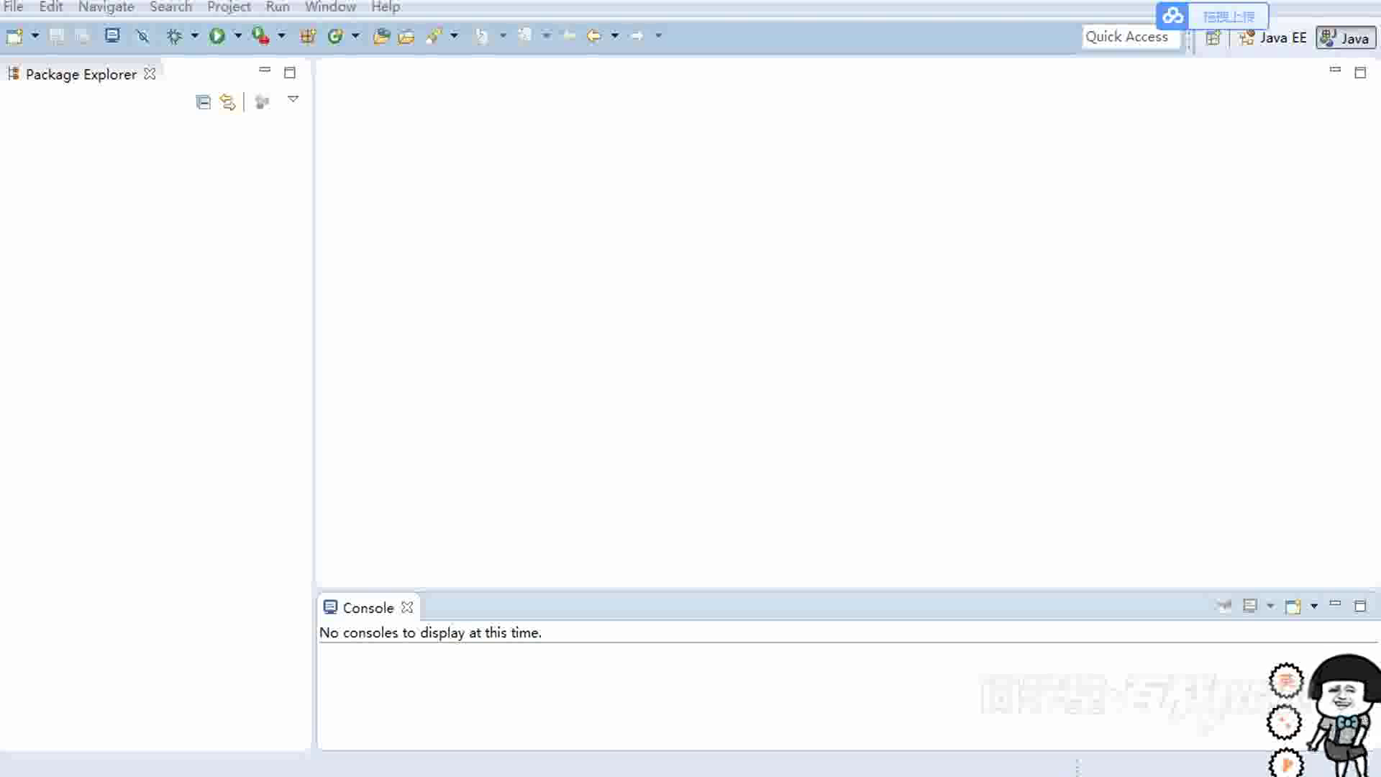Switch to Java perspective tab
Image resolution: width=1381 pixels, height=777 pixels.
tap(1345, 37)
